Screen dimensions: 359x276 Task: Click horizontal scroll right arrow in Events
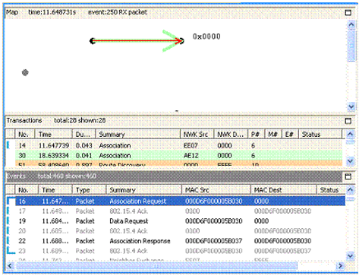click(341, 266)
